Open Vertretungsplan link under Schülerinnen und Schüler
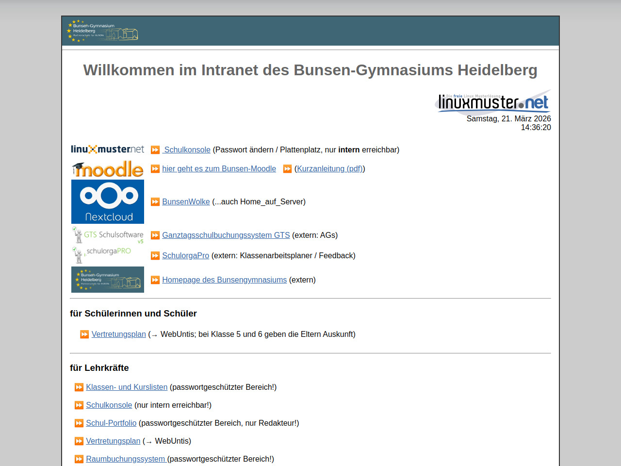 [x=118, y=334]
